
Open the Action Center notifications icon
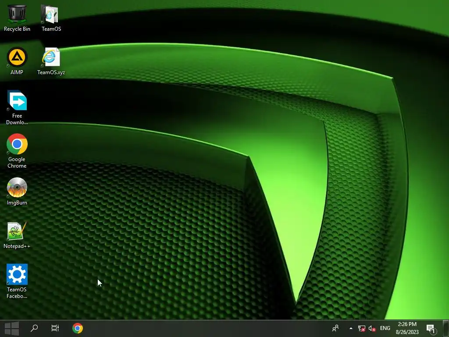click(431, 329)
